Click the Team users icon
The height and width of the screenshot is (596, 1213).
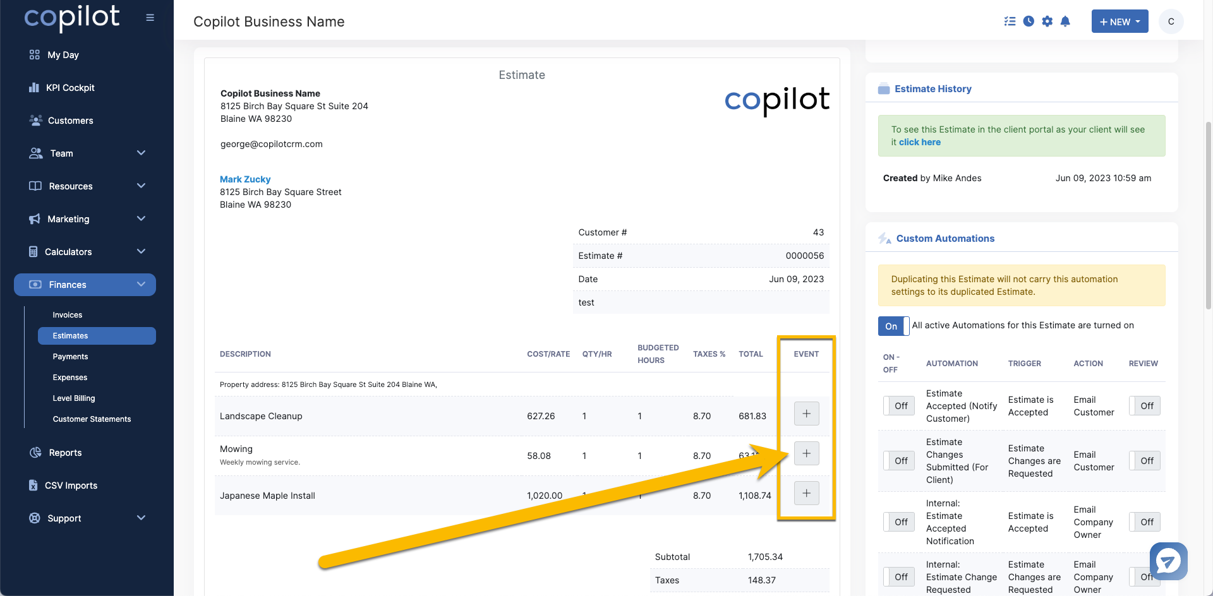point(36,153)
